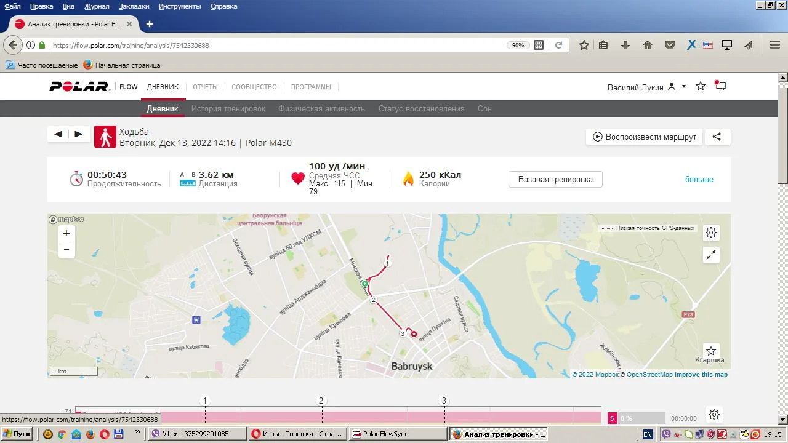Screen dimensions: 788x443
Task: Click the red route end marker
Action: pyautogui.click(x=414, y=334)
